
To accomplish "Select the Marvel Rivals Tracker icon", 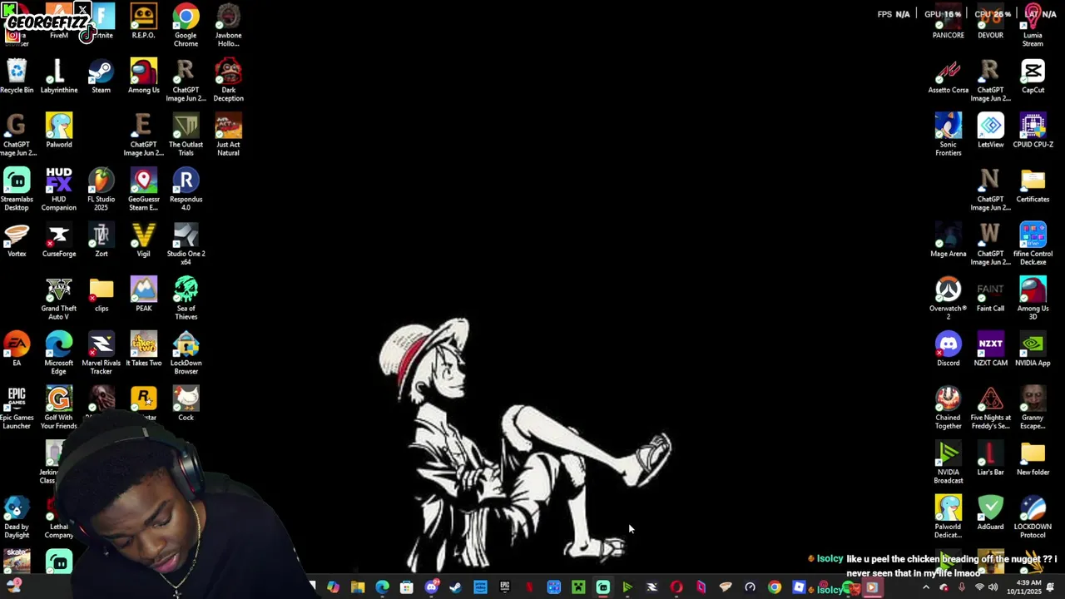I will pyautogui.click(x=101, y=353).
